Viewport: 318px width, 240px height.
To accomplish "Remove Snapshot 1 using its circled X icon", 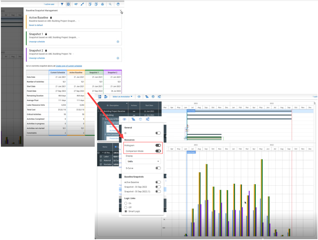I will pyautogui.click(x=118, y=42).
